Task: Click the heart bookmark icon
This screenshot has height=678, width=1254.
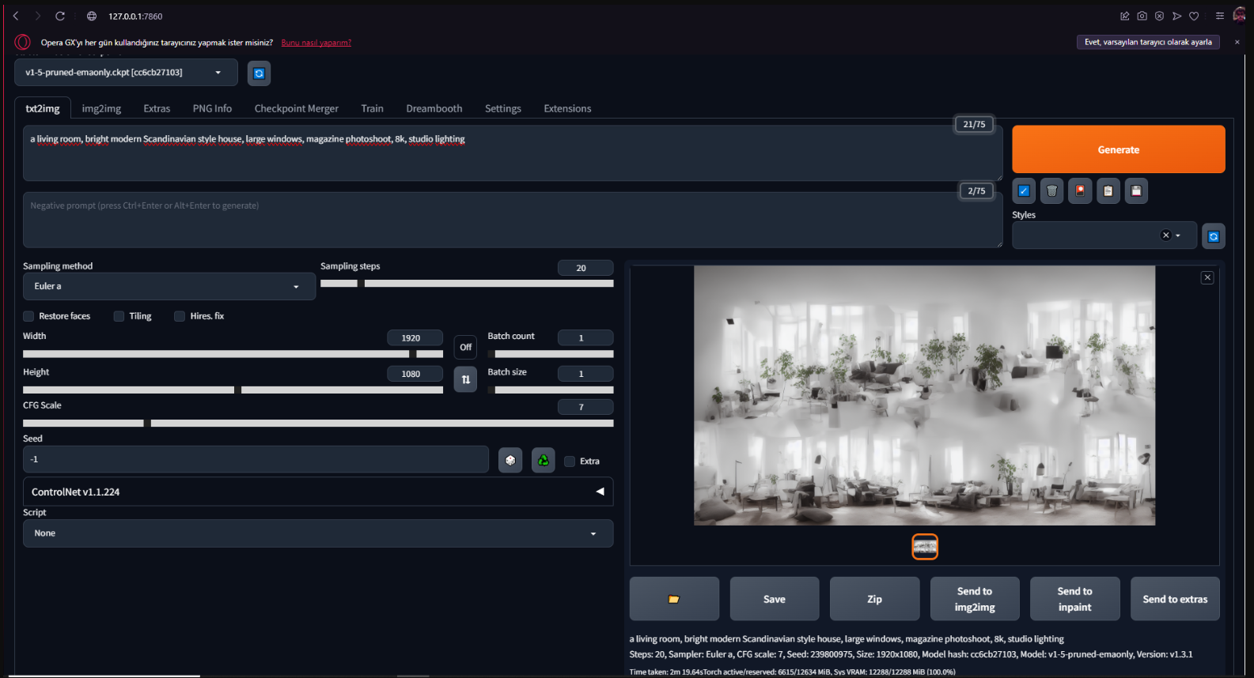Action: 1194,16
